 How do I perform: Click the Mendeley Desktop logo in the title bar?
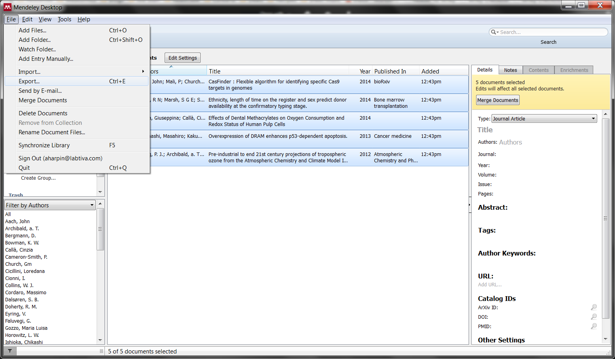(8, 7)
